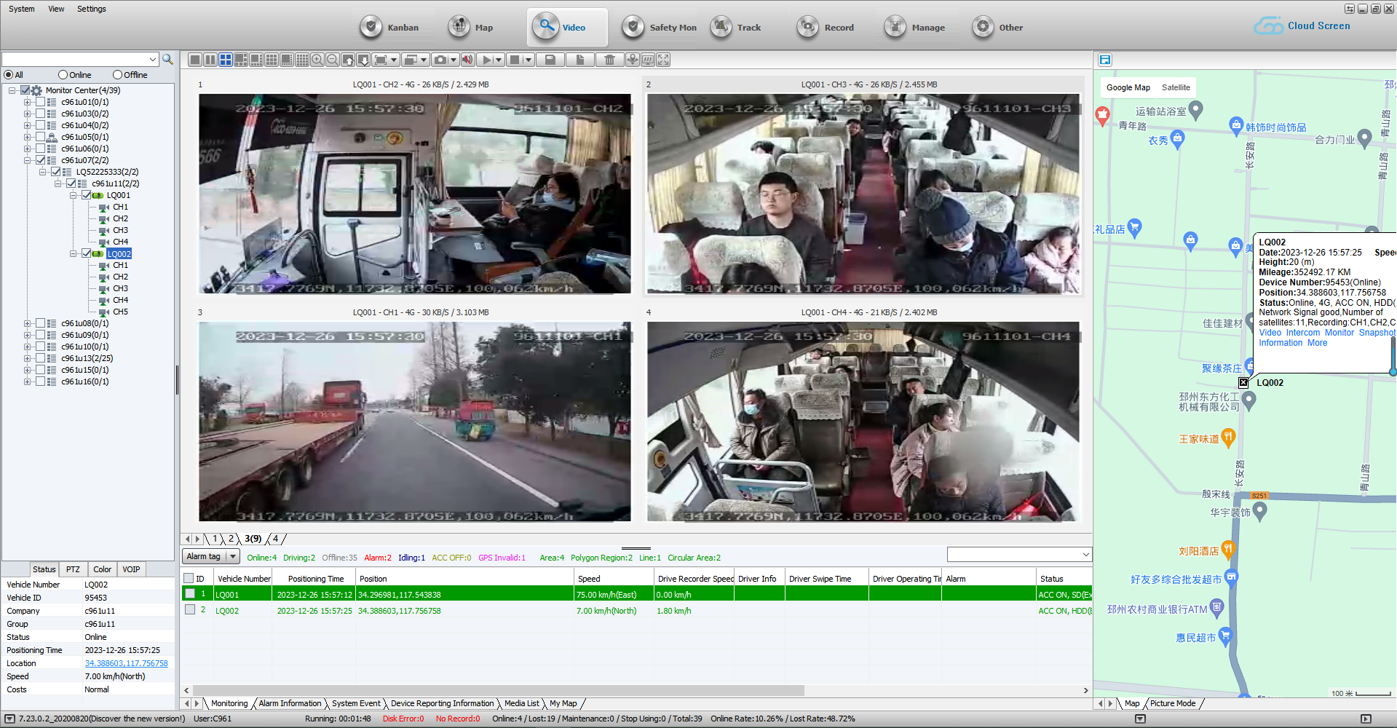Stop all video channels
The height and width of the screenshot is (728, 1397).
pyautogui.click(x=515, y=60)
